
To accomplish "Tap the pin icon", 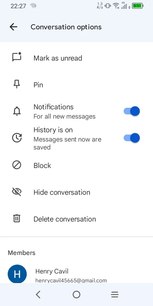I will pyautogui.click(x=17, y=85).
